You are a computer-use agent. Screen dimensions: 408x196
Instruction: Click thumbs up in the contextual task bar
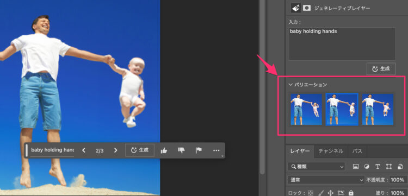(164, 150)
